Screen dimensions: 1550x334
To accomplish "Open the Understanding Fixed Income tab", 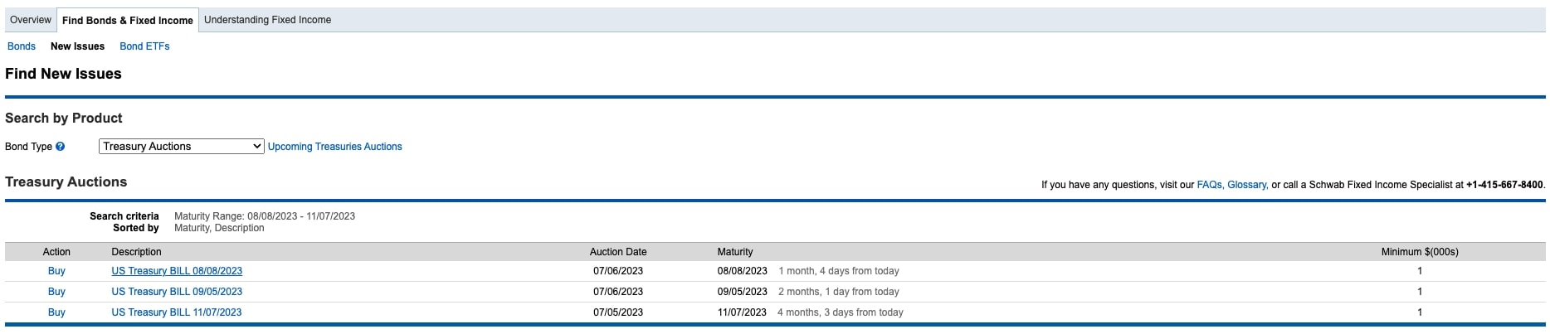I will [267, 20].
